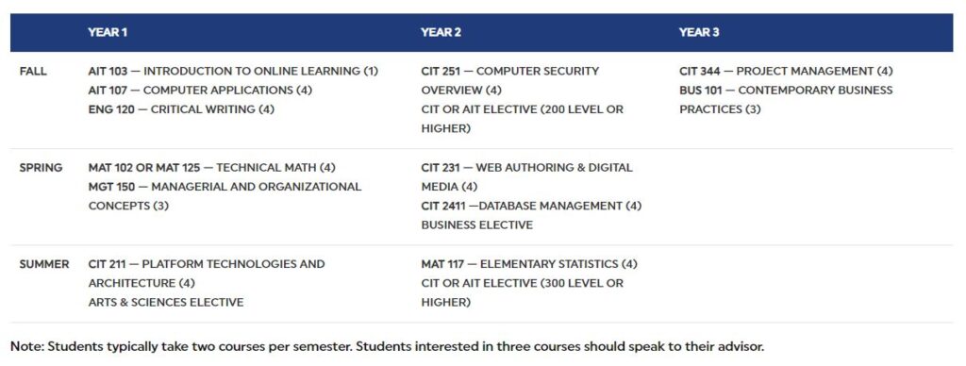Image resolution: width=966 pixels, height=366 pixels.
Task: Click CIT 231 Web Authoring & Digital Media
Action: click(x=526, y=176)
